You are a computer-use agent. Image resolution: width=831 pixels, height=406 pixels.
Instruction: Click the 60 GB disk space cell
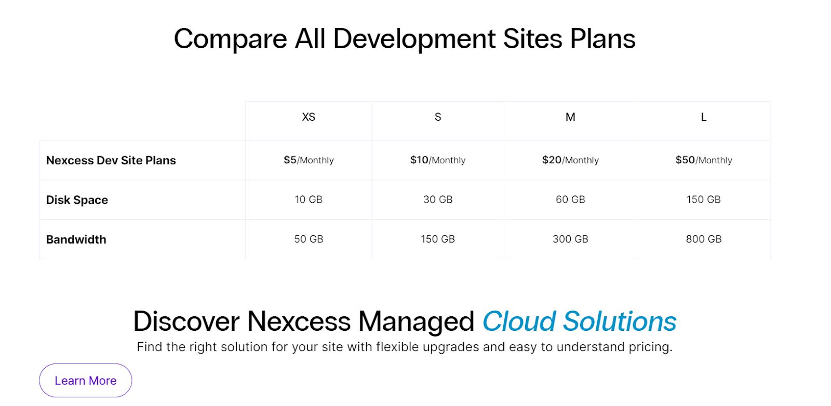pyautogui.click(x=570, y=200)
